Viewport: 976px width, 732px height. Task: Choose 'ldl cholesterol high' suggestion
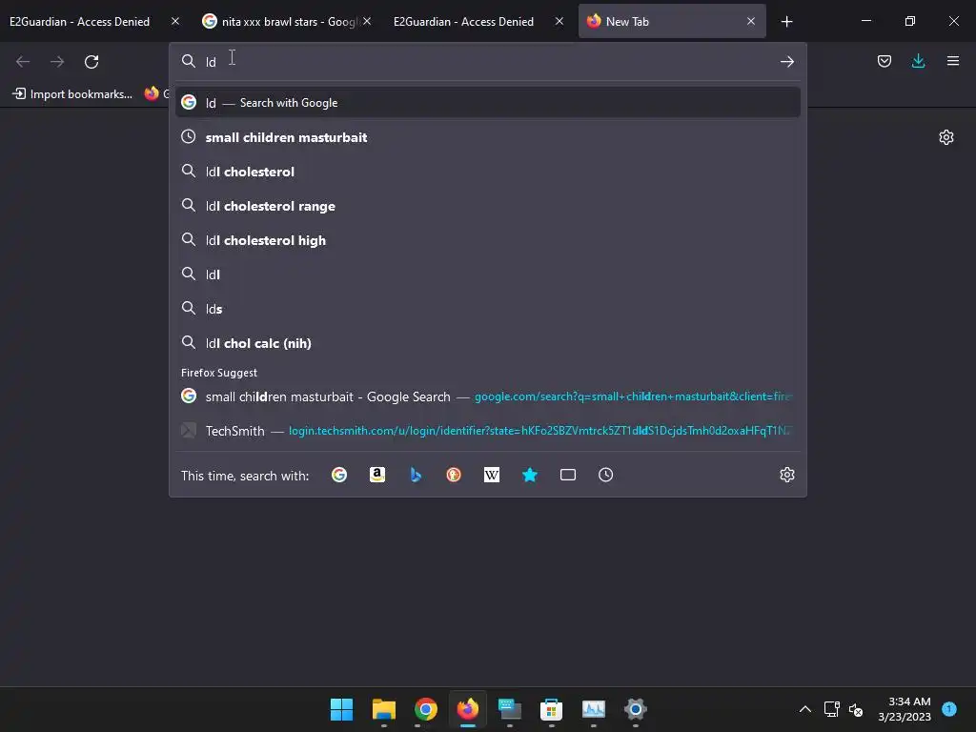click(488, 240)
